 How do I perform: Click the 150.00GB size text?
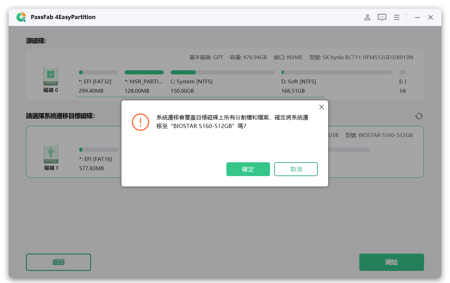point(182,91)
